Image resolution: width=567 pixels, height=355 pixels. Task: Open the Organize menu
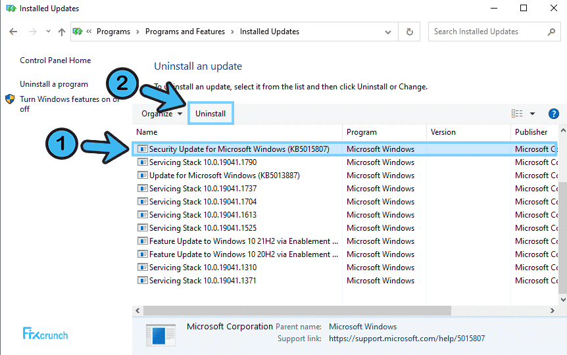[162, 114]
